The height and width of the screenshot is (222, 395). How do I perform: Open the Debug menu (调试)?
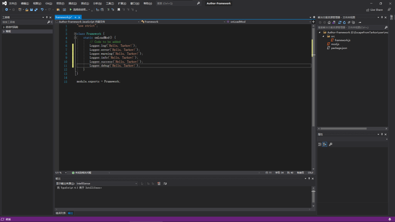[73, 3]
